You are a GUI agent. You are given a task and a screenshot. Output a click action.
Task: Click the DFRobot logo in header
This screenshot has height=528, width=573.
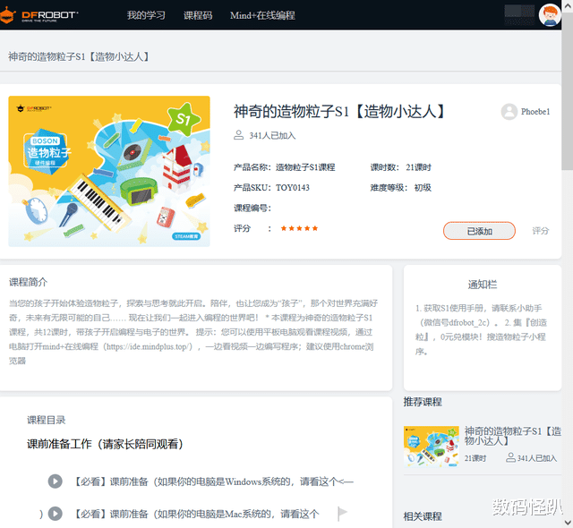coord(38,15)
